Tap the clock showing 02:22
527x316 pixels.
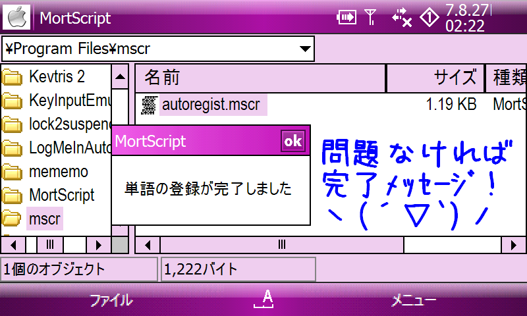coord(465,26)
